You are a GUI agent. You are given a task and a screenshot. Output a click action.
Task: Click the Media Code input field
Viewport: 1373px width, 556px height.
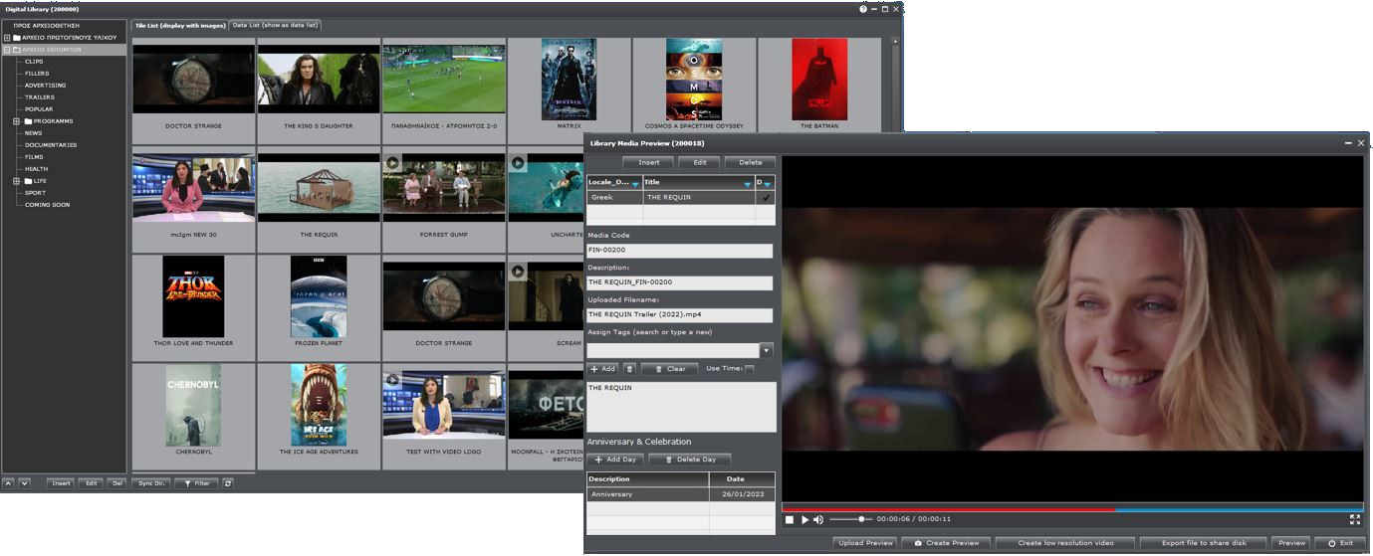[x=680, y=252]
